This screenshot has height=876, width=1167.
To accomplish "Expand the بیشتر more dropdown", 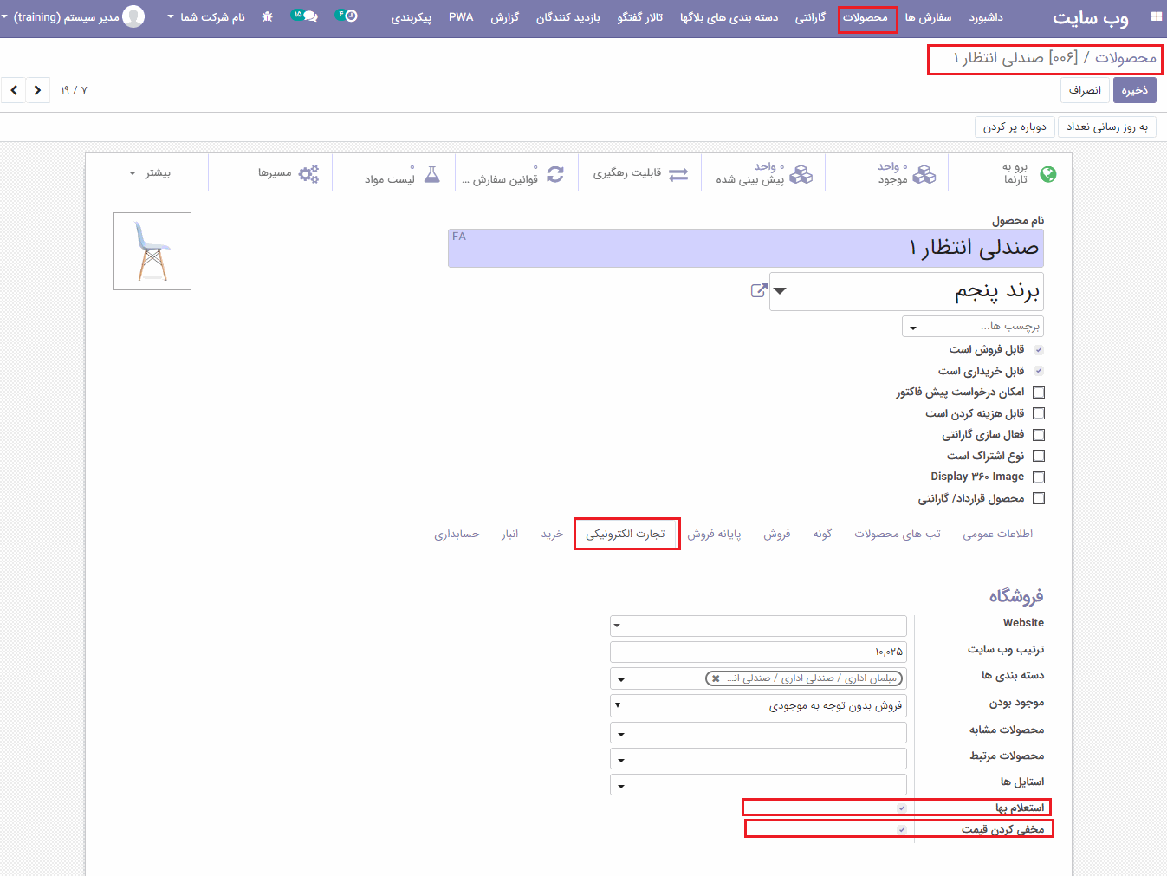I will point(149,173).
